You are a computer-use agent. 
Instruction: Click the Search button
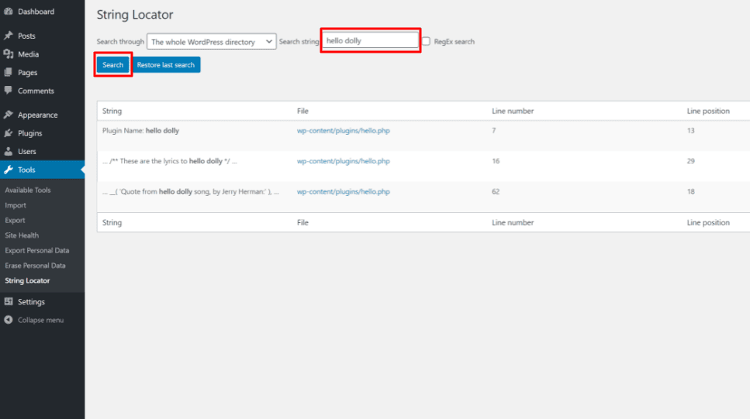click(x=113, y=64)
